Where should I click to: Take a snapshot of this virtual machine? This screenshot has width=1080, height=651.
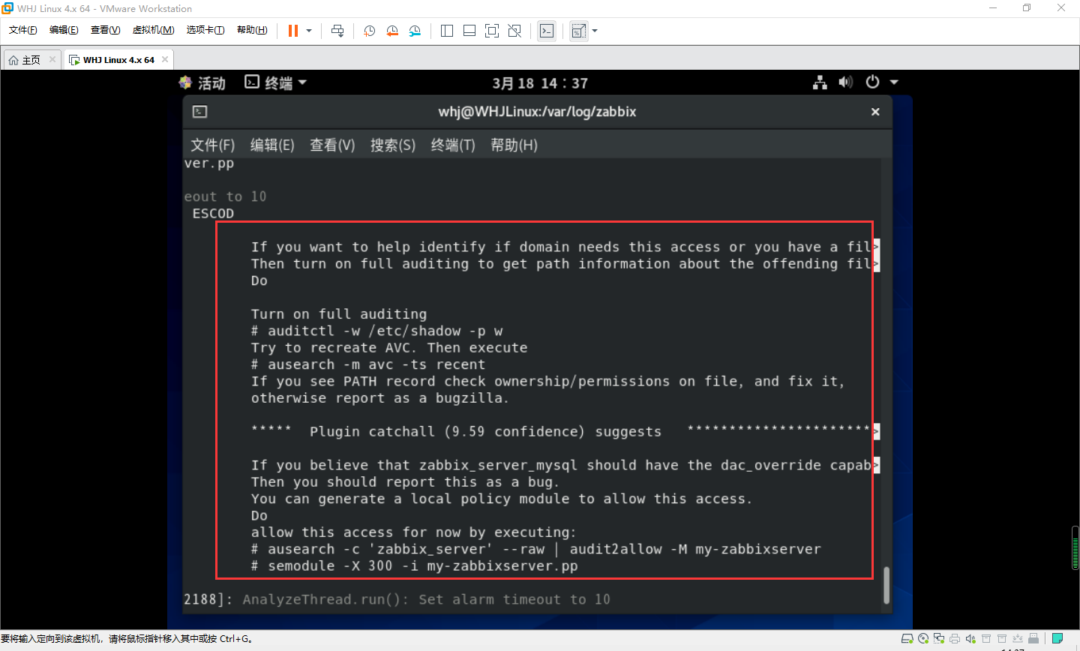[368, 31]
